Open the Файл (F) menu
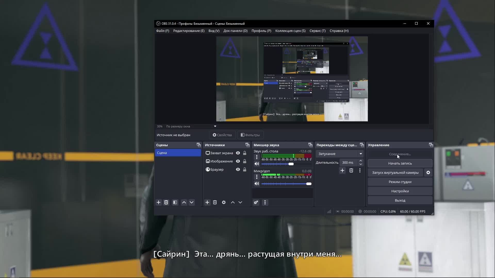Screen dimensions: 495x278 click(x=162, y=31)
